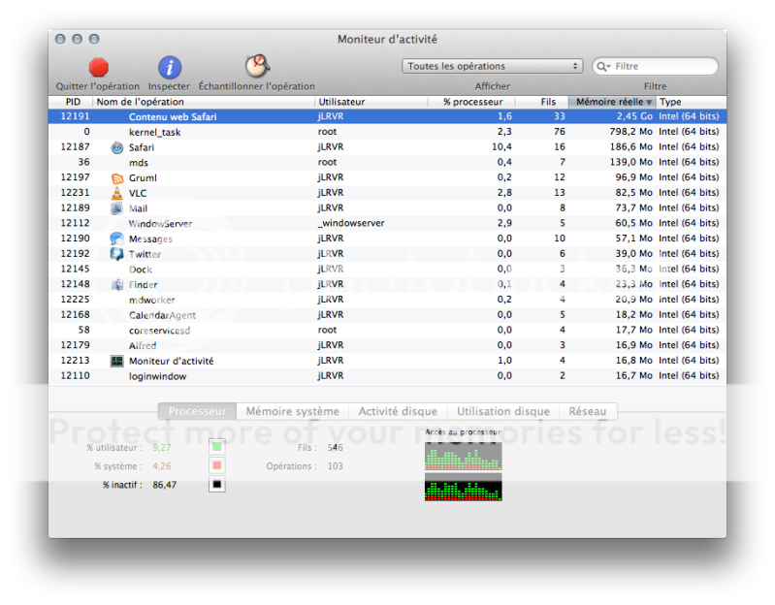Click the 10,4 processor value for Safari
This screenshot has height=605, width=775.
tap(501, 147)
